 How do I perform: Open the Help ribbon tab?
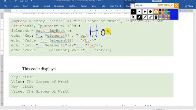103,6
